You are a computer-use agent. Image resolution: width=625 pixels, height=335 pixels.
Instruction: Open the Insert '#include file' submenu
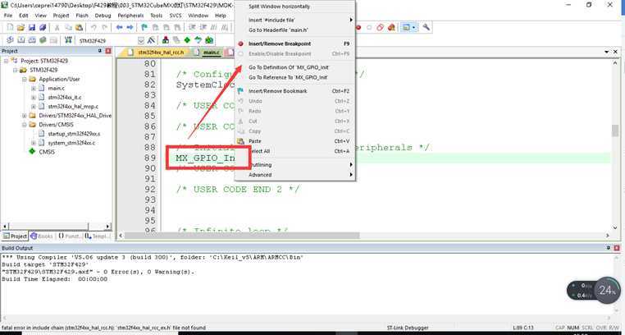[295, 20]
